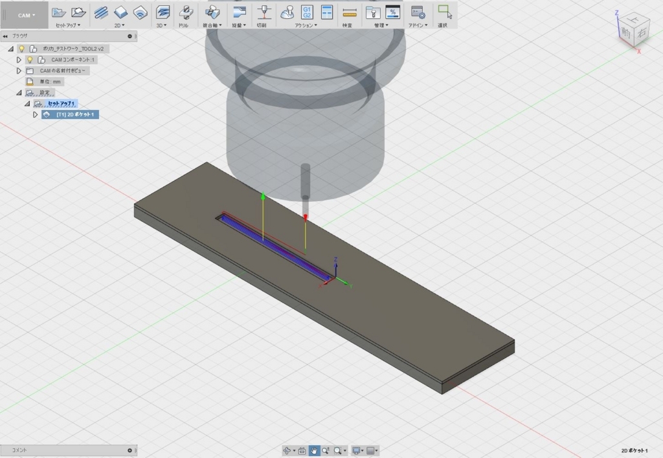663x458 pixels.
Task: Select the 単位: mm tree item
Action: (50, 82)
